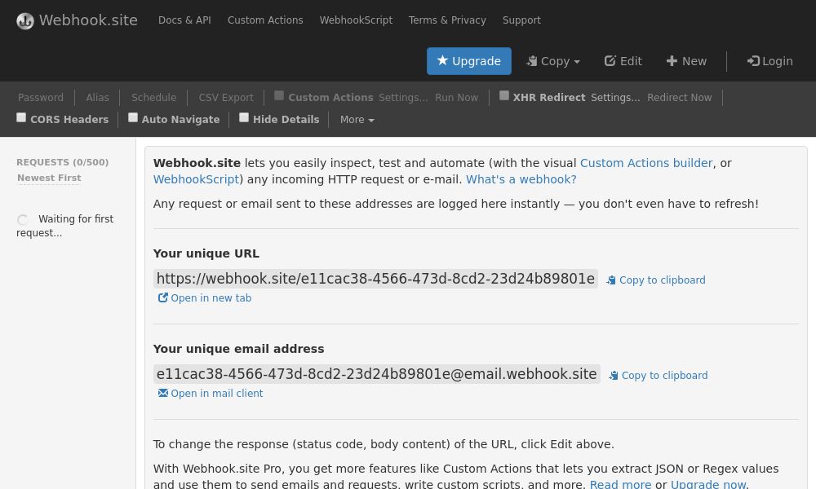Click the Upgrade now link
This screenshot has height=489, width=816.
point(708,484)
